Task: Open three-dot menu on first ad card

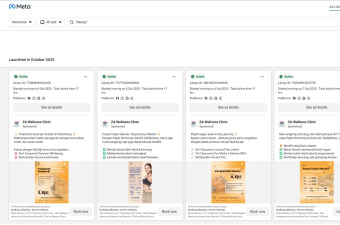Action: click(x=85, y=76)
